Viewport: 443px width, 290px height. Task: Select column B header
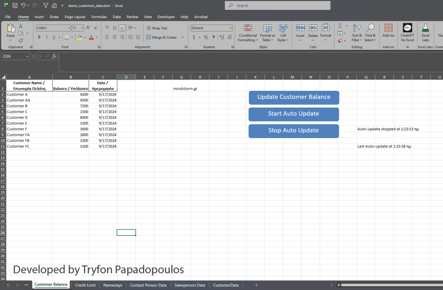click(x=71, y=77)
